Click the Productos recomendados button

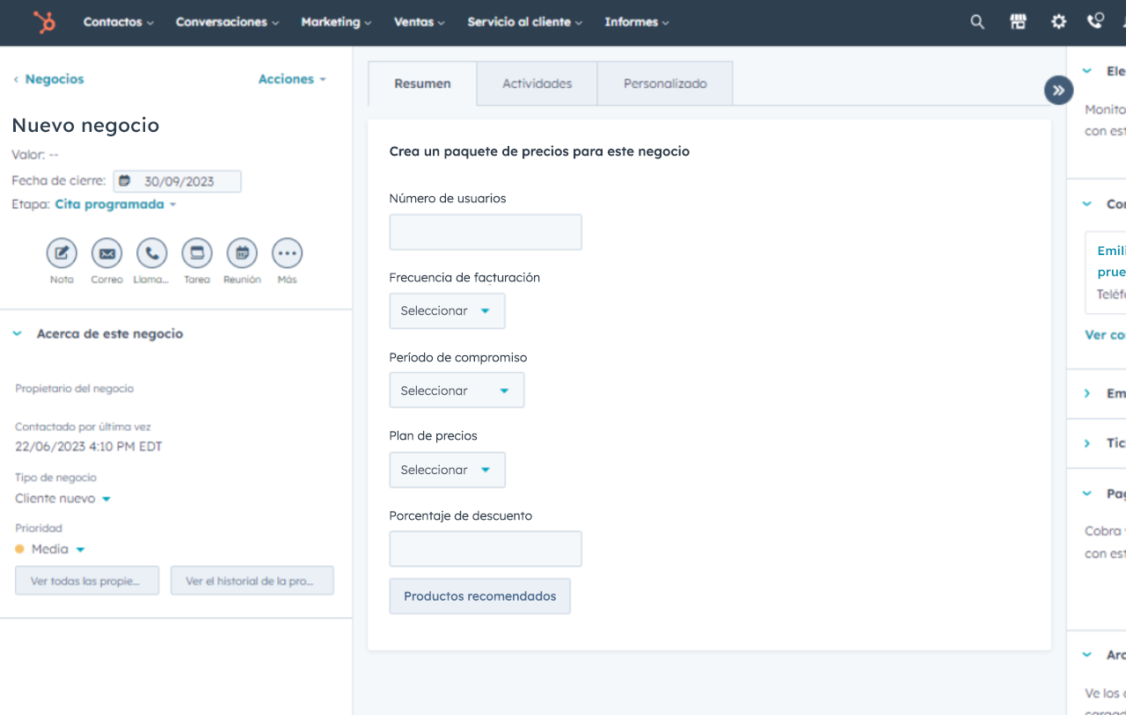click(479, 596)
